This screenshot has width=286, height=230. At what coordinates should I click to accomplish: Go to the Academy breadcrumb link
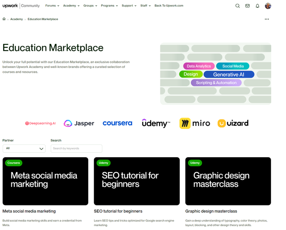(17, 19)
